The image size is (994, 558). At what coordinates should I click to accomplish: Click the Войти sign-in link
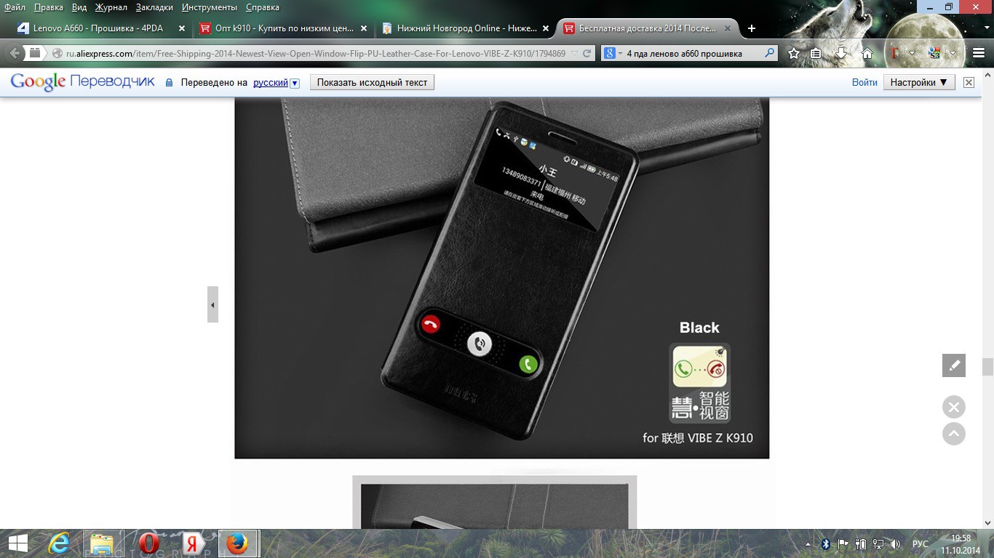(x=864, y=82)
